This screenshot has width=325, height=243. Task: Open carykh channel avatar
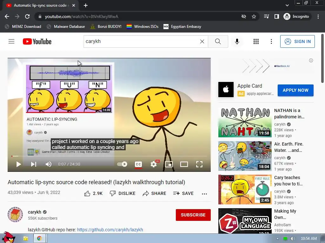point(15,215)
